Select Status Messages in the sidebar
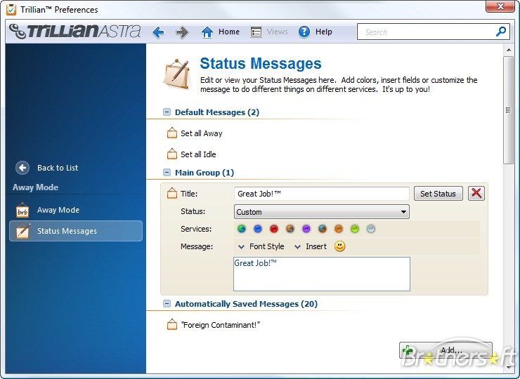 (76, 231)
